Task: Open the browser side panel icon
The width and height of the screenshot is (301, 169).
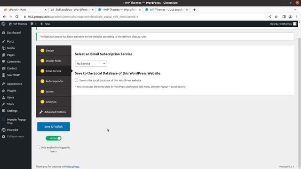Action: (284, 17)
